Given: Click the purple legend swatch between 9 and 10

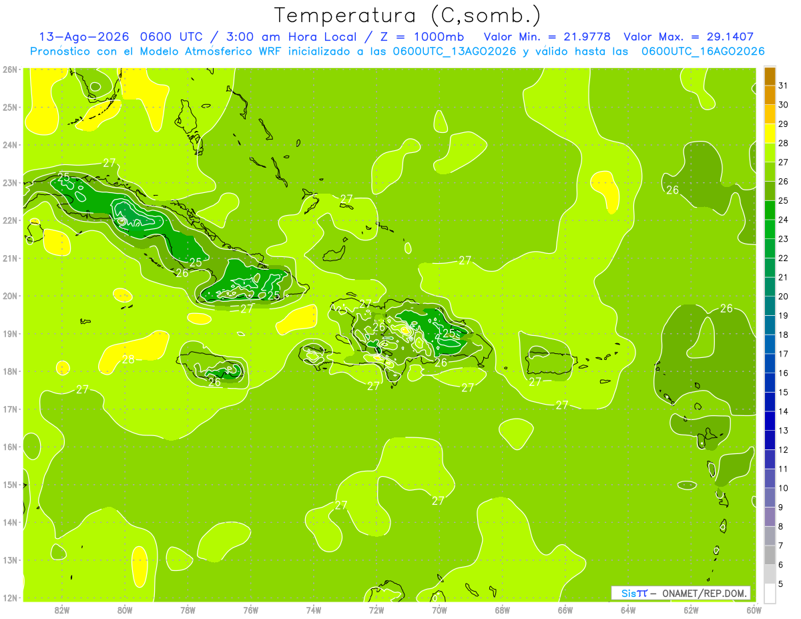Looking at the screenshot, I should point(770,497).
